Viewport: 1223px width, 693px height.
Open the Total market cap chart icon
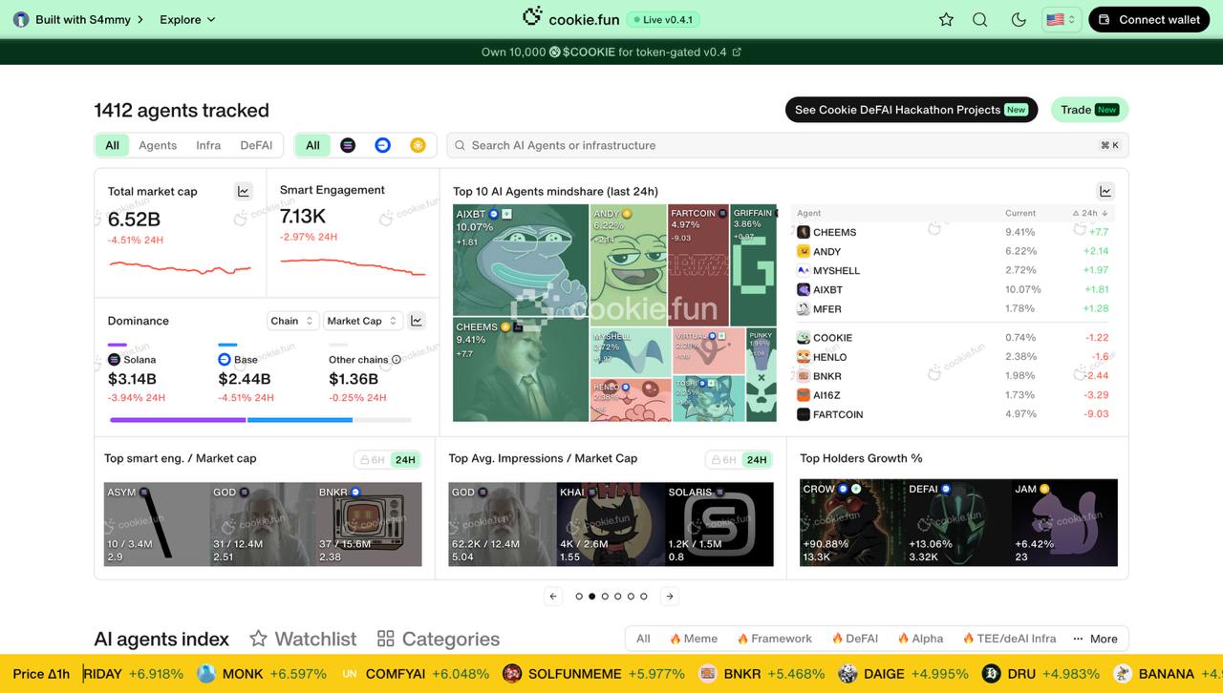[244, 191]
